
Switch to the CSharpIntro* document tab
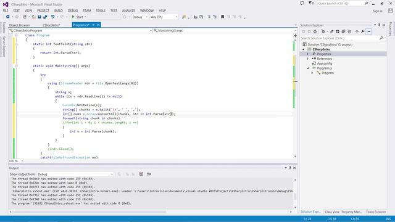click(x=51, y=25)
